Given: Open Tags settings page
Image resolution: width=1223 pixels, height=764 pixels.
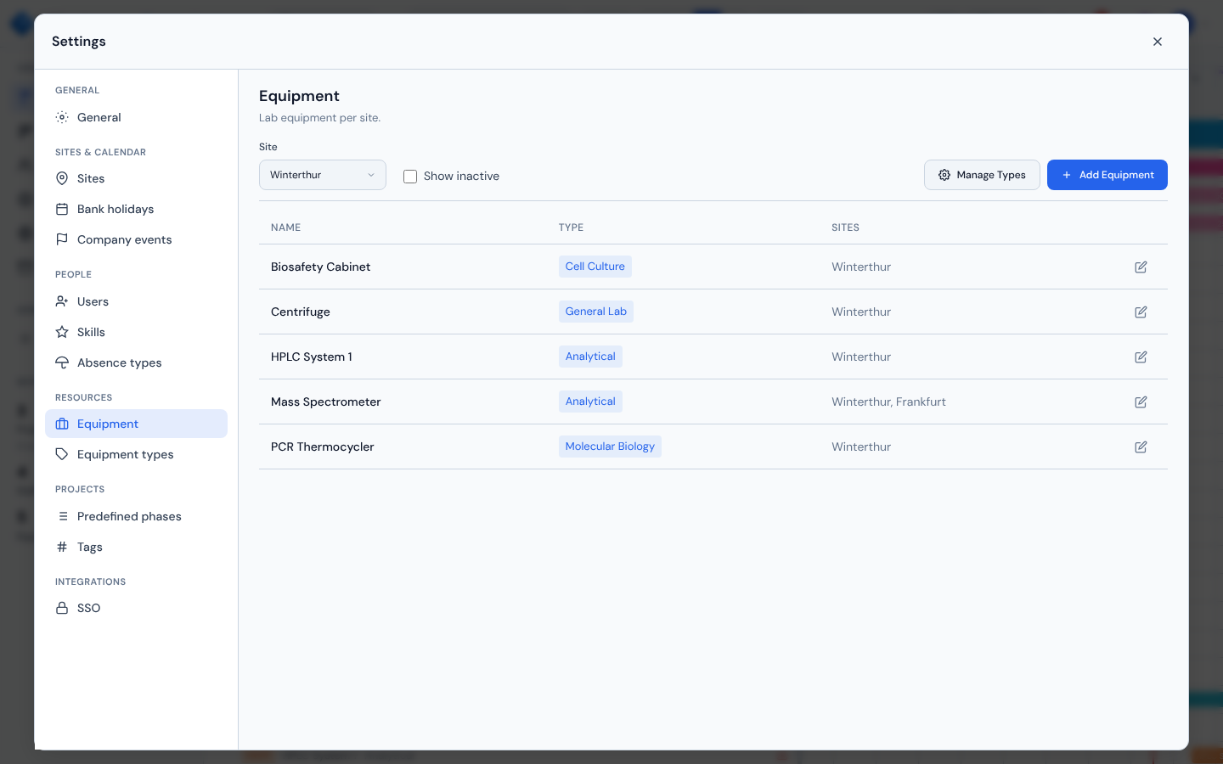Looking at the screenshot, I should pos(136,547).
